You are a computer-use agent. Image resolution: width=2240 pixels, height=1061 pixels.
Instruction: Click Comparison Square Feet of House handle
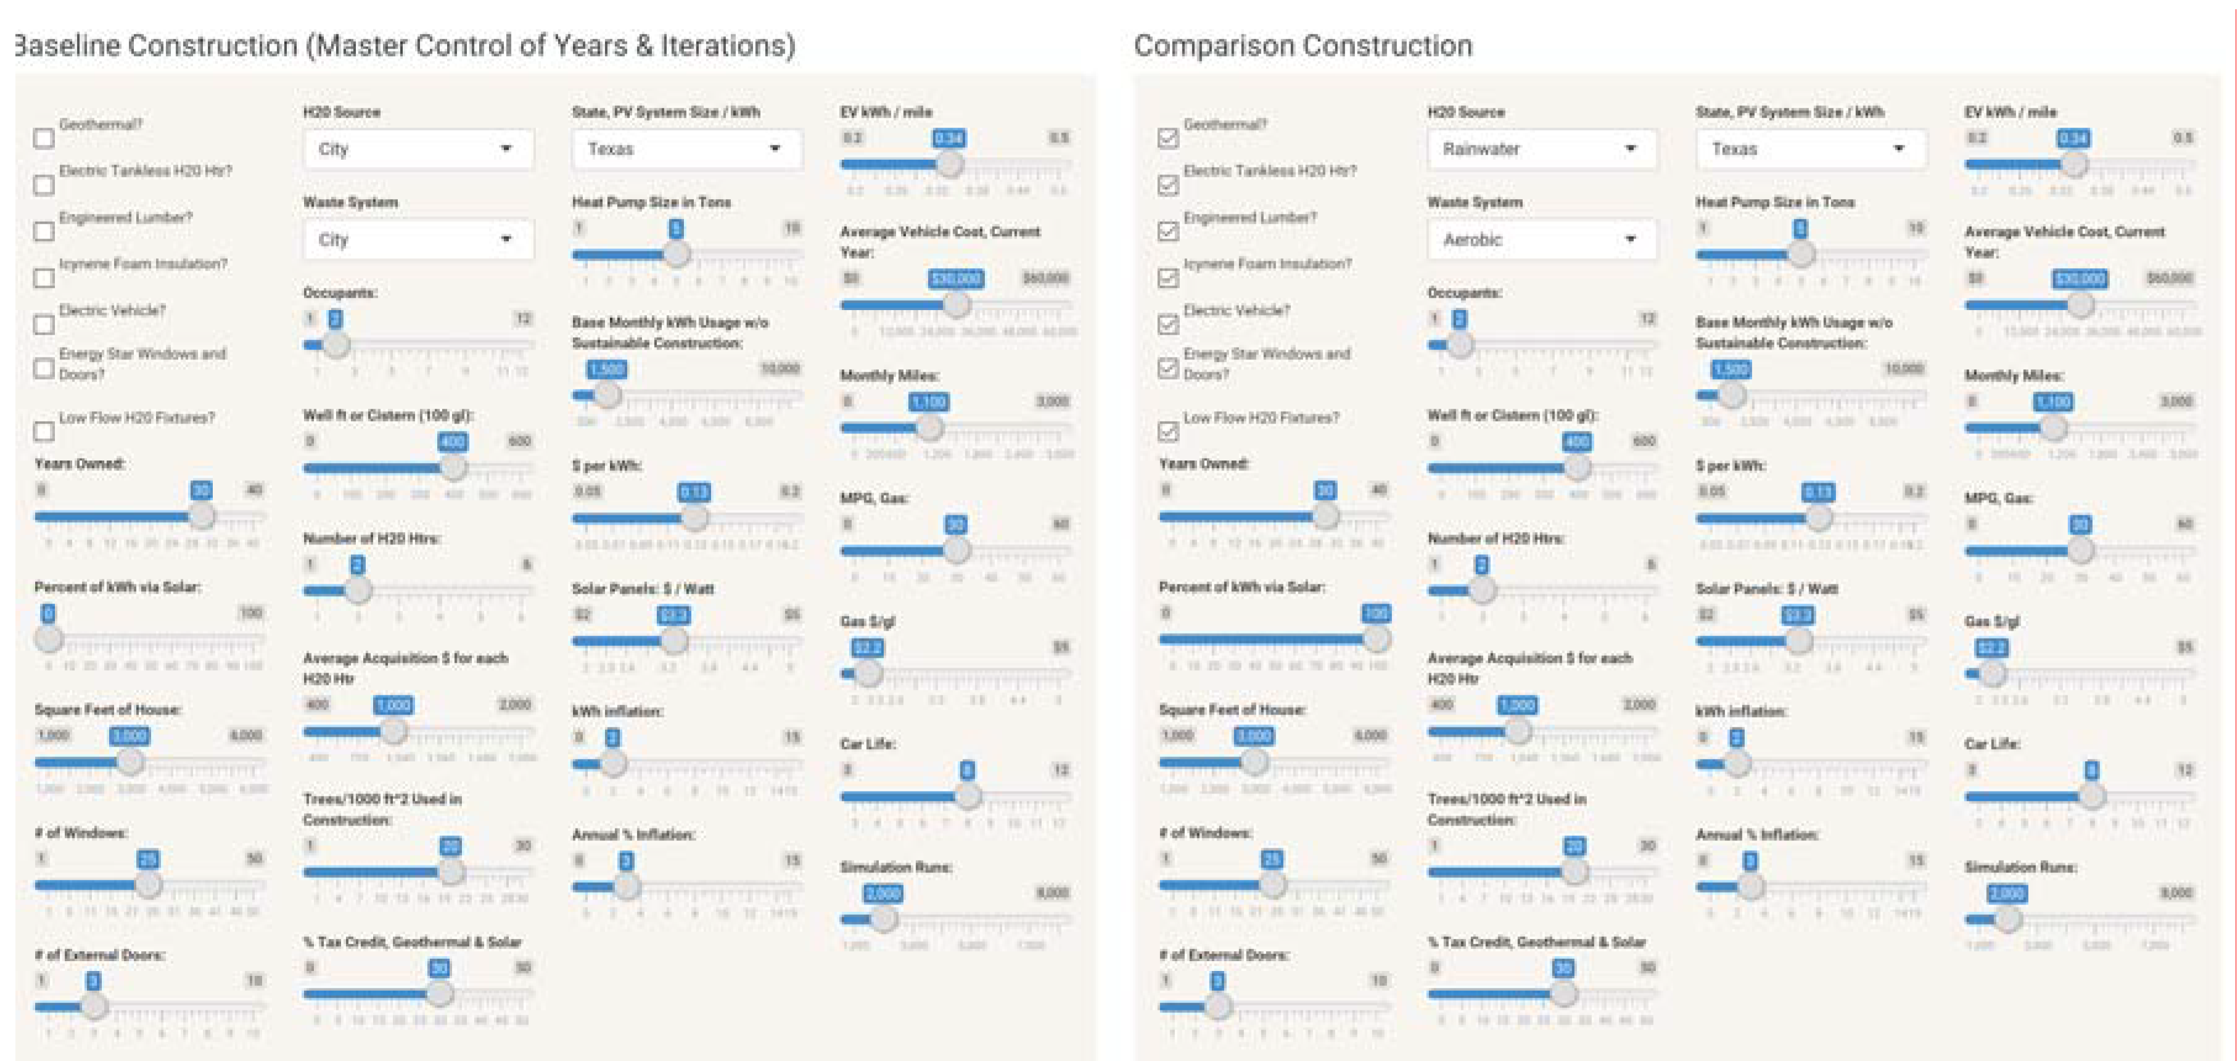coord(1254,761)
